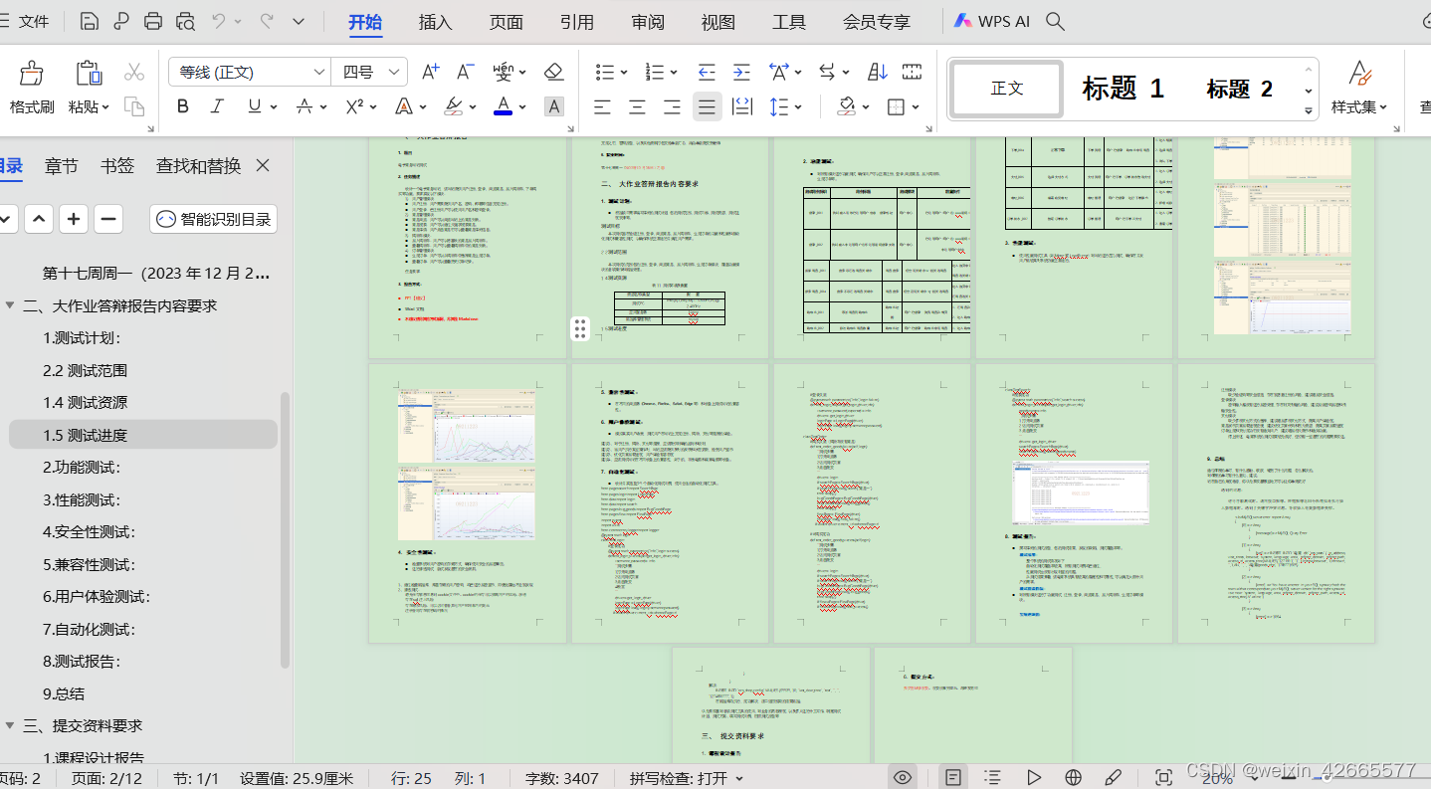Viewport: 1431px width, 789px height.
Task: Click the align right icon
Action: click(672, 106)
